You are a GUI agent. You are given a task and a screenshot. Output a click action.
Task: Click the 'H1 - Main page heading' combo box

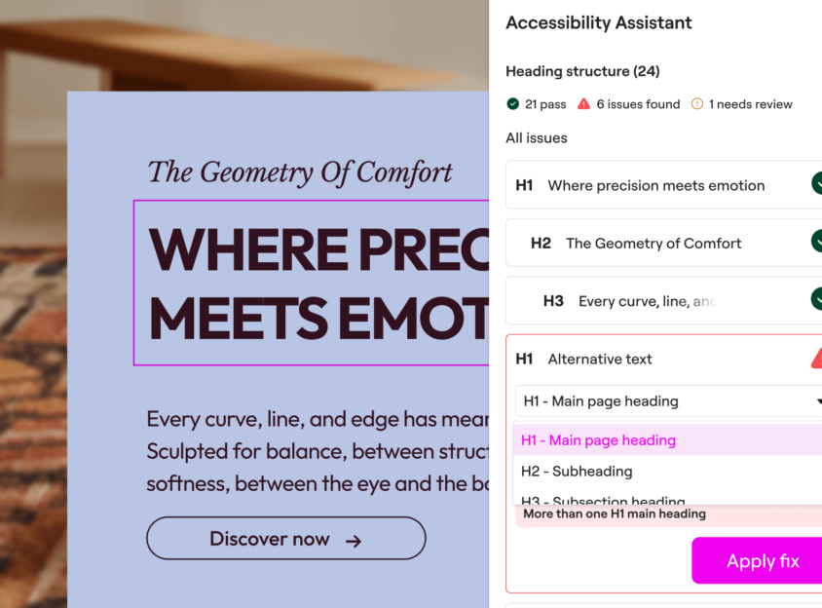[x=662, y=401]
